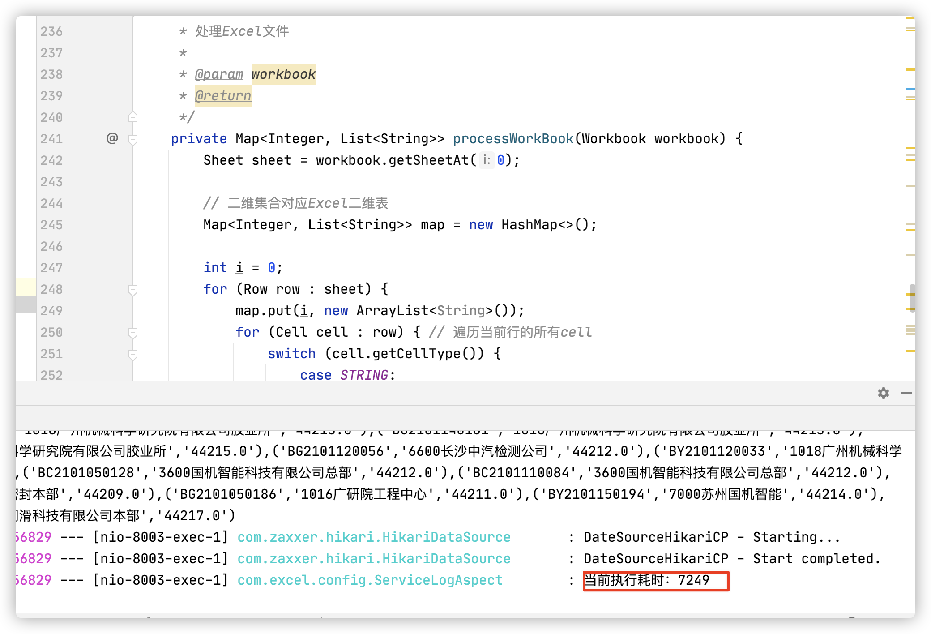This screenshot has height=634, width=931.
Task: Click the highlighted workbook param in Javadoc
Action: click(283, 74)
